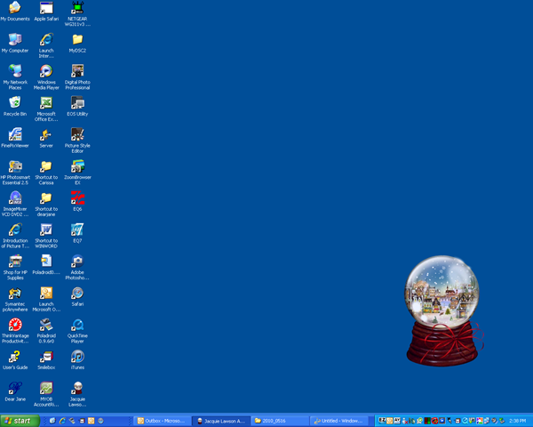Click the Safari compass icon labeled Safari
Viewport: 533px width, 427px height.
(77, 296)
